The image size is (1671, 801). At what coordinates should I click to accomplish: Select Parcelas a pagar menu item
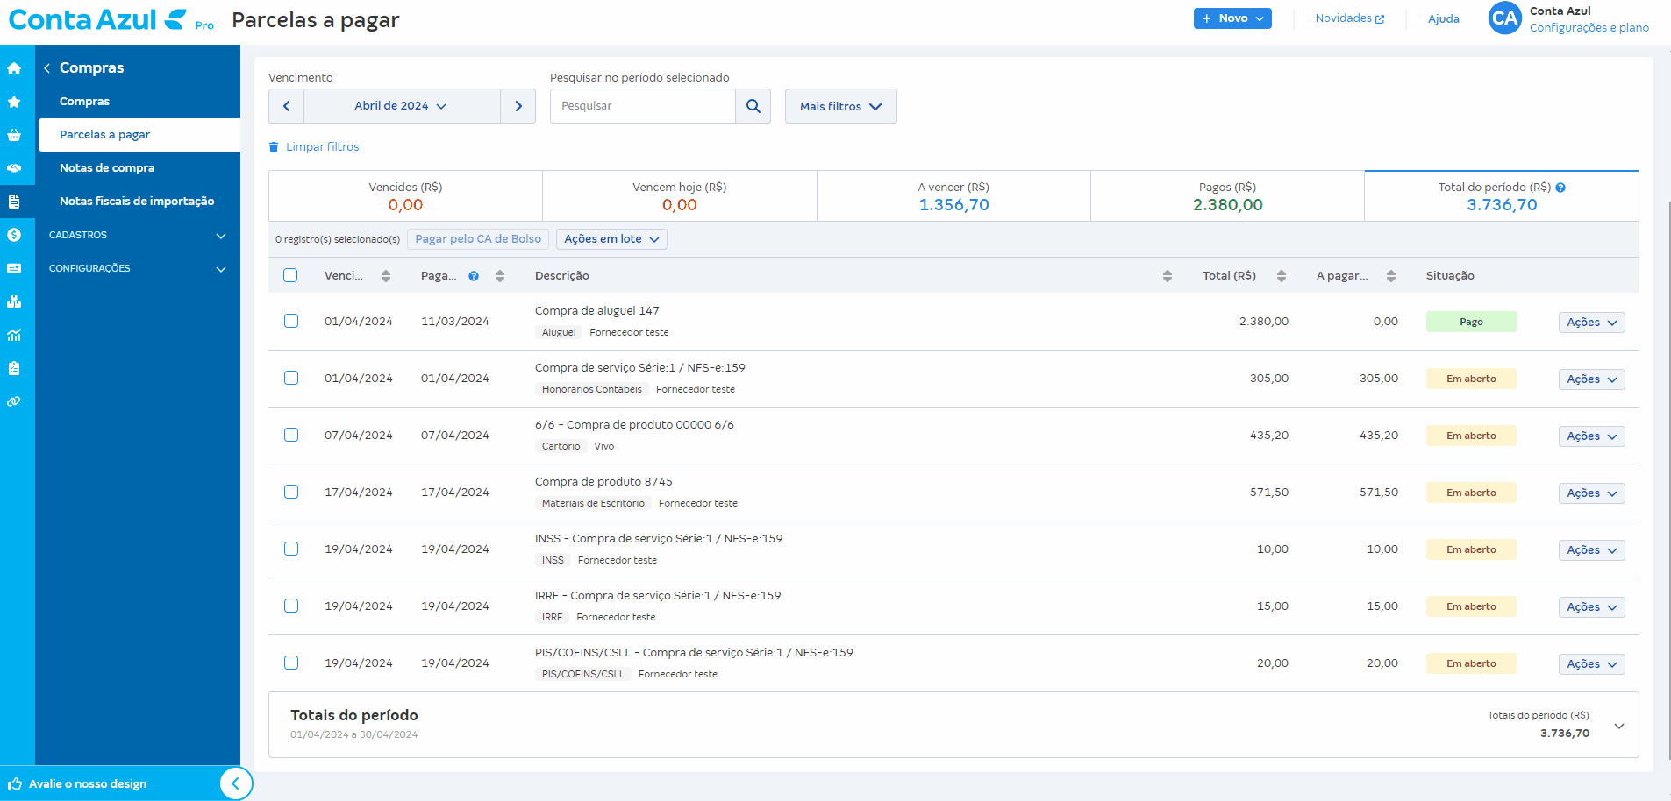[x=139, y=135]
